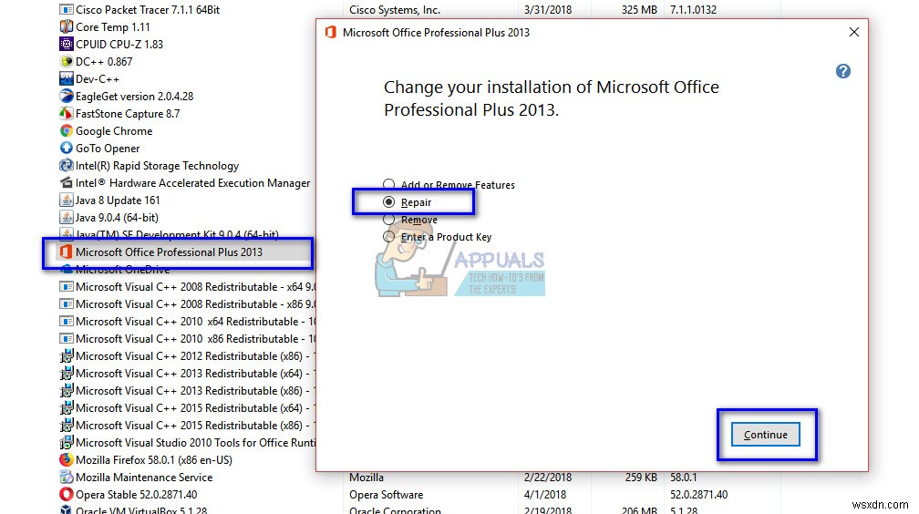The image size is (919, 514).
Task: Click the Visual C++ 2008 x64 Redistributable icon
Action: (67, 286)
